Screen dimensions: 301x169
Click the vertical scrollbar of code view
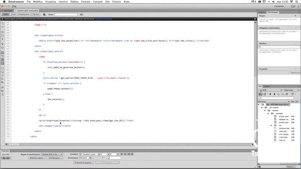pos(255,82)
